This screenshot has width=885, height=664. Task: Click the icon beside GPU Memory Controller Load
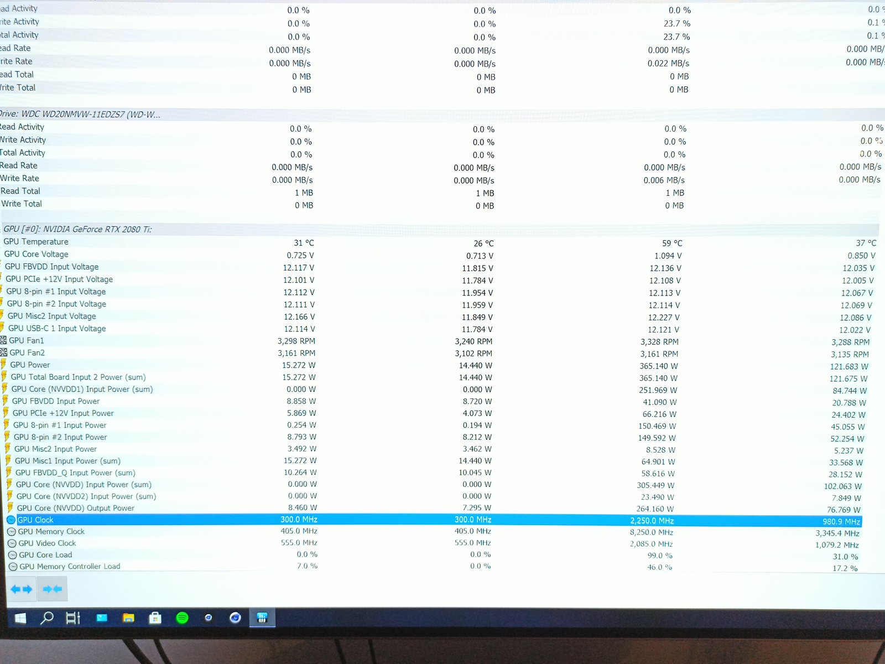13,567
